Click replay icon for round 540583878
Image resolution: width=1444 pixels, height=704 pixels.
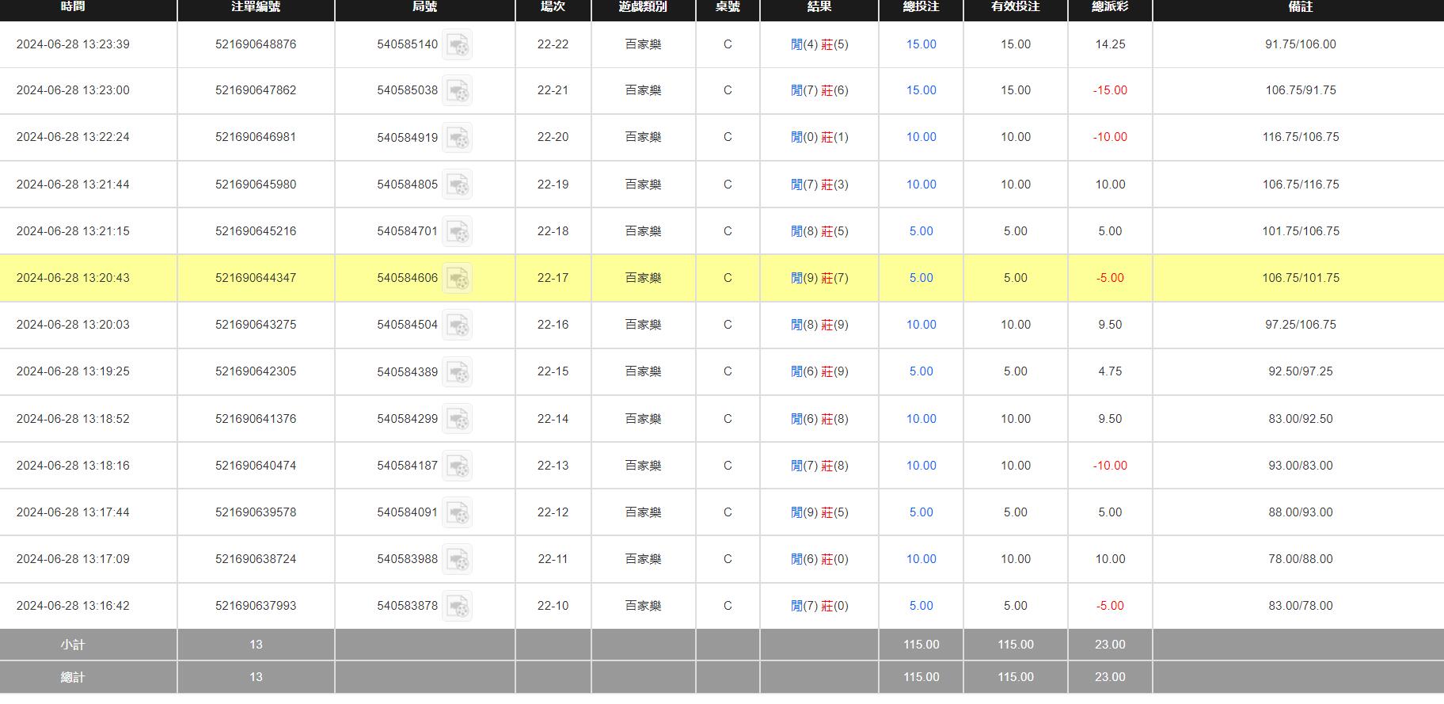(x=457, y=607)
